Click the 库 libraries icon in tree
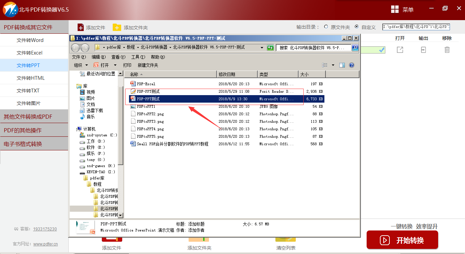The height and width of the screenshot is (254, 465). pos(79,86)
